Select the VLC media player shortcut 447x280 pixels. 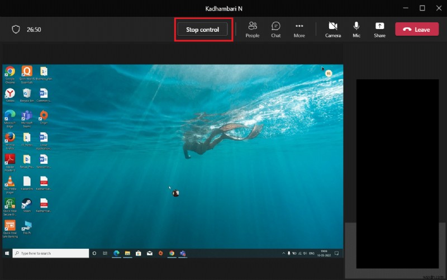pos(9,183)
